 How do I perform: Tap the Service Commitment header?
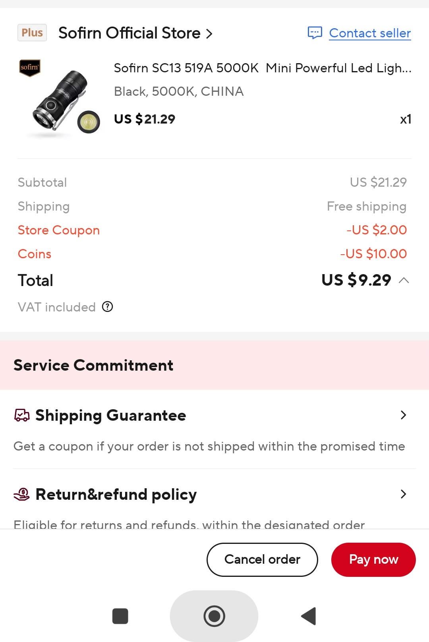tap(94, 365)
